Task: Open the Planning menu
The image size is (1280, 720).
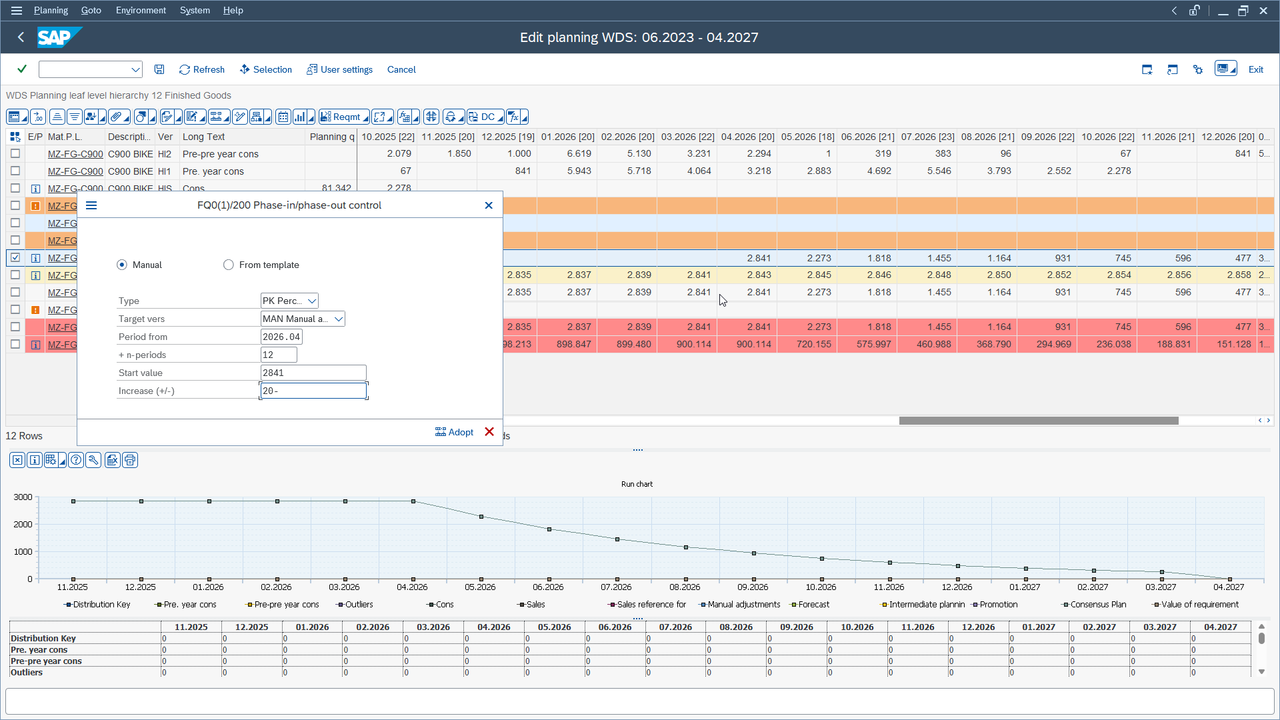Action: pos(51,10)
